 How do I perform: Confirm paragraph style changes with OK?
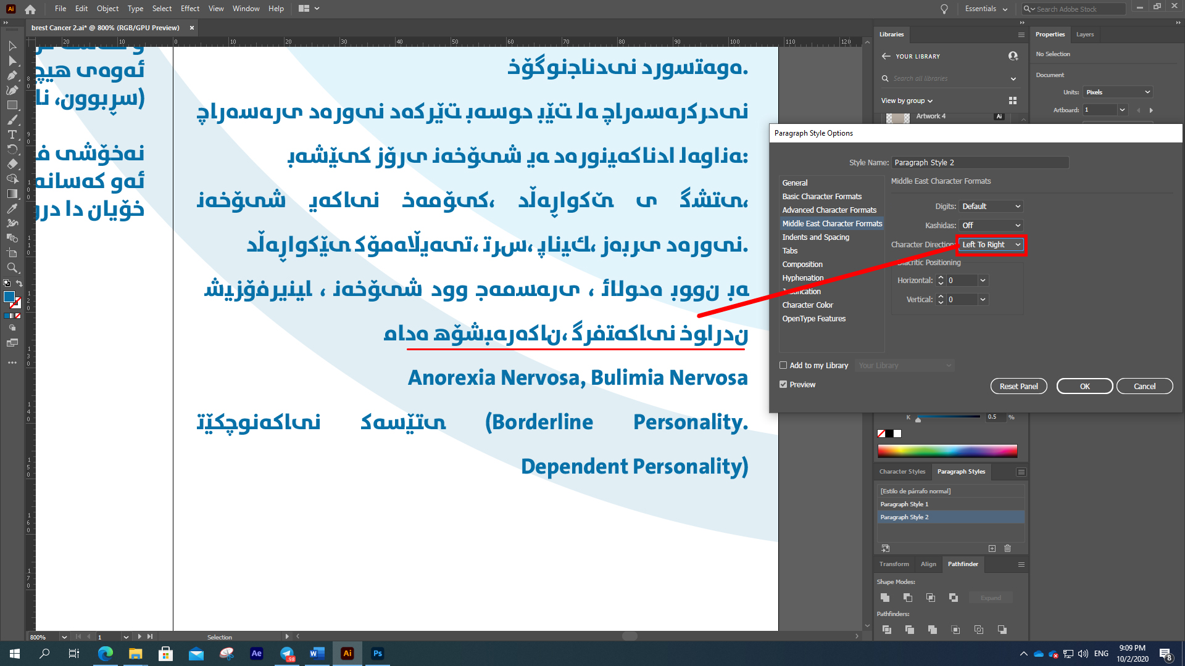click(1084, 385)
